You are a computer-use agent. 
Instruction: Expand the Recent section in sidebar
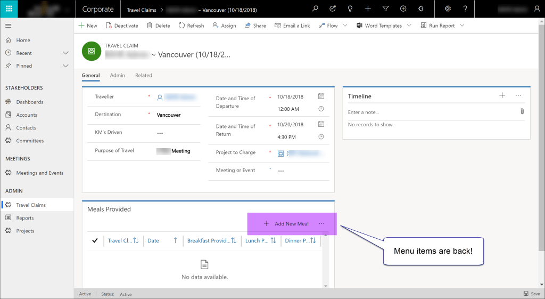[65, 53]
